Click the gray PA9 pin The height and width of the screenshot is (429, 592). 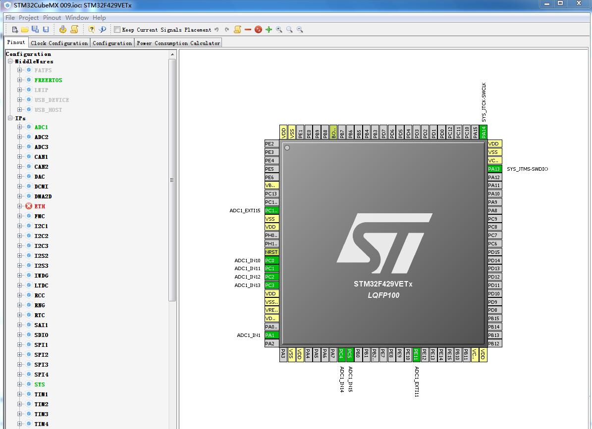coord(494,202)
